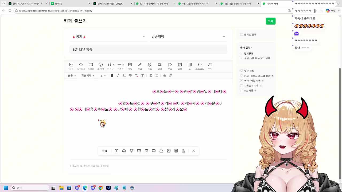
Task: Add a video with 동영상 icon
Action: click(x=91, y=66)
